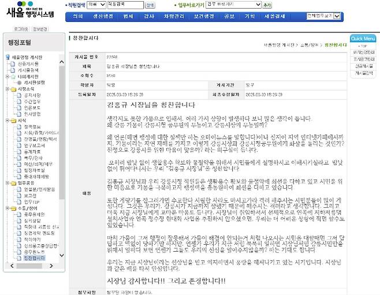Open the 기획 menu

[x=249, y=16]
